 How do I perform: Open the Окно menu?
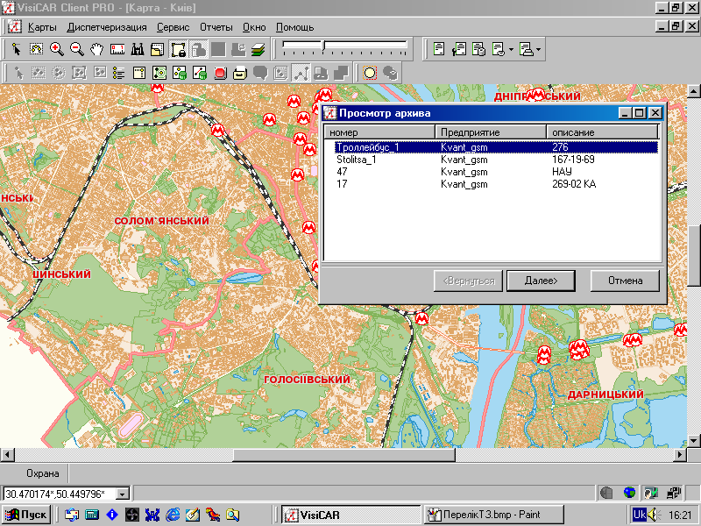click(254, 27)
